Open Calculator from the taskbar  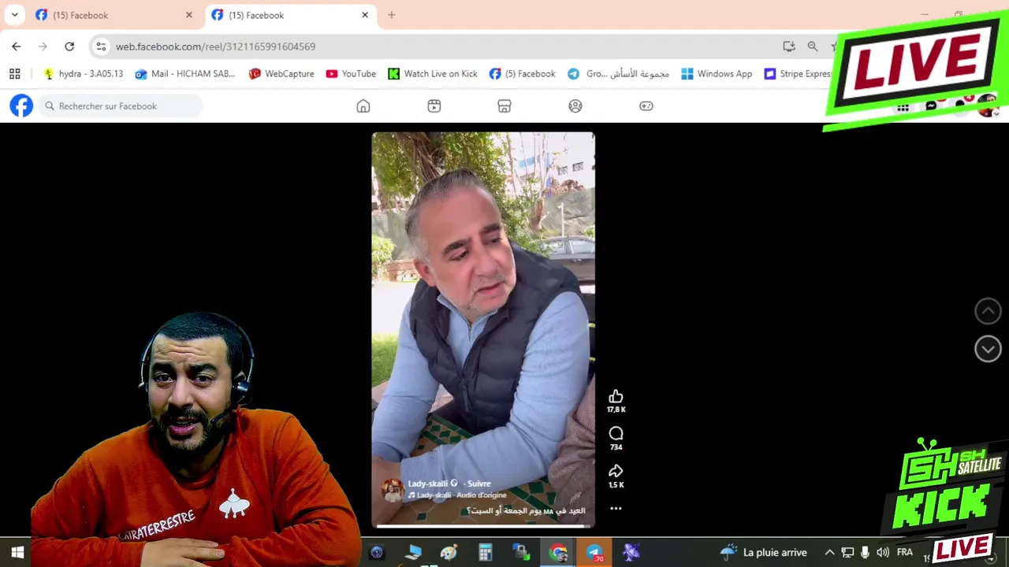pos(485,553)
